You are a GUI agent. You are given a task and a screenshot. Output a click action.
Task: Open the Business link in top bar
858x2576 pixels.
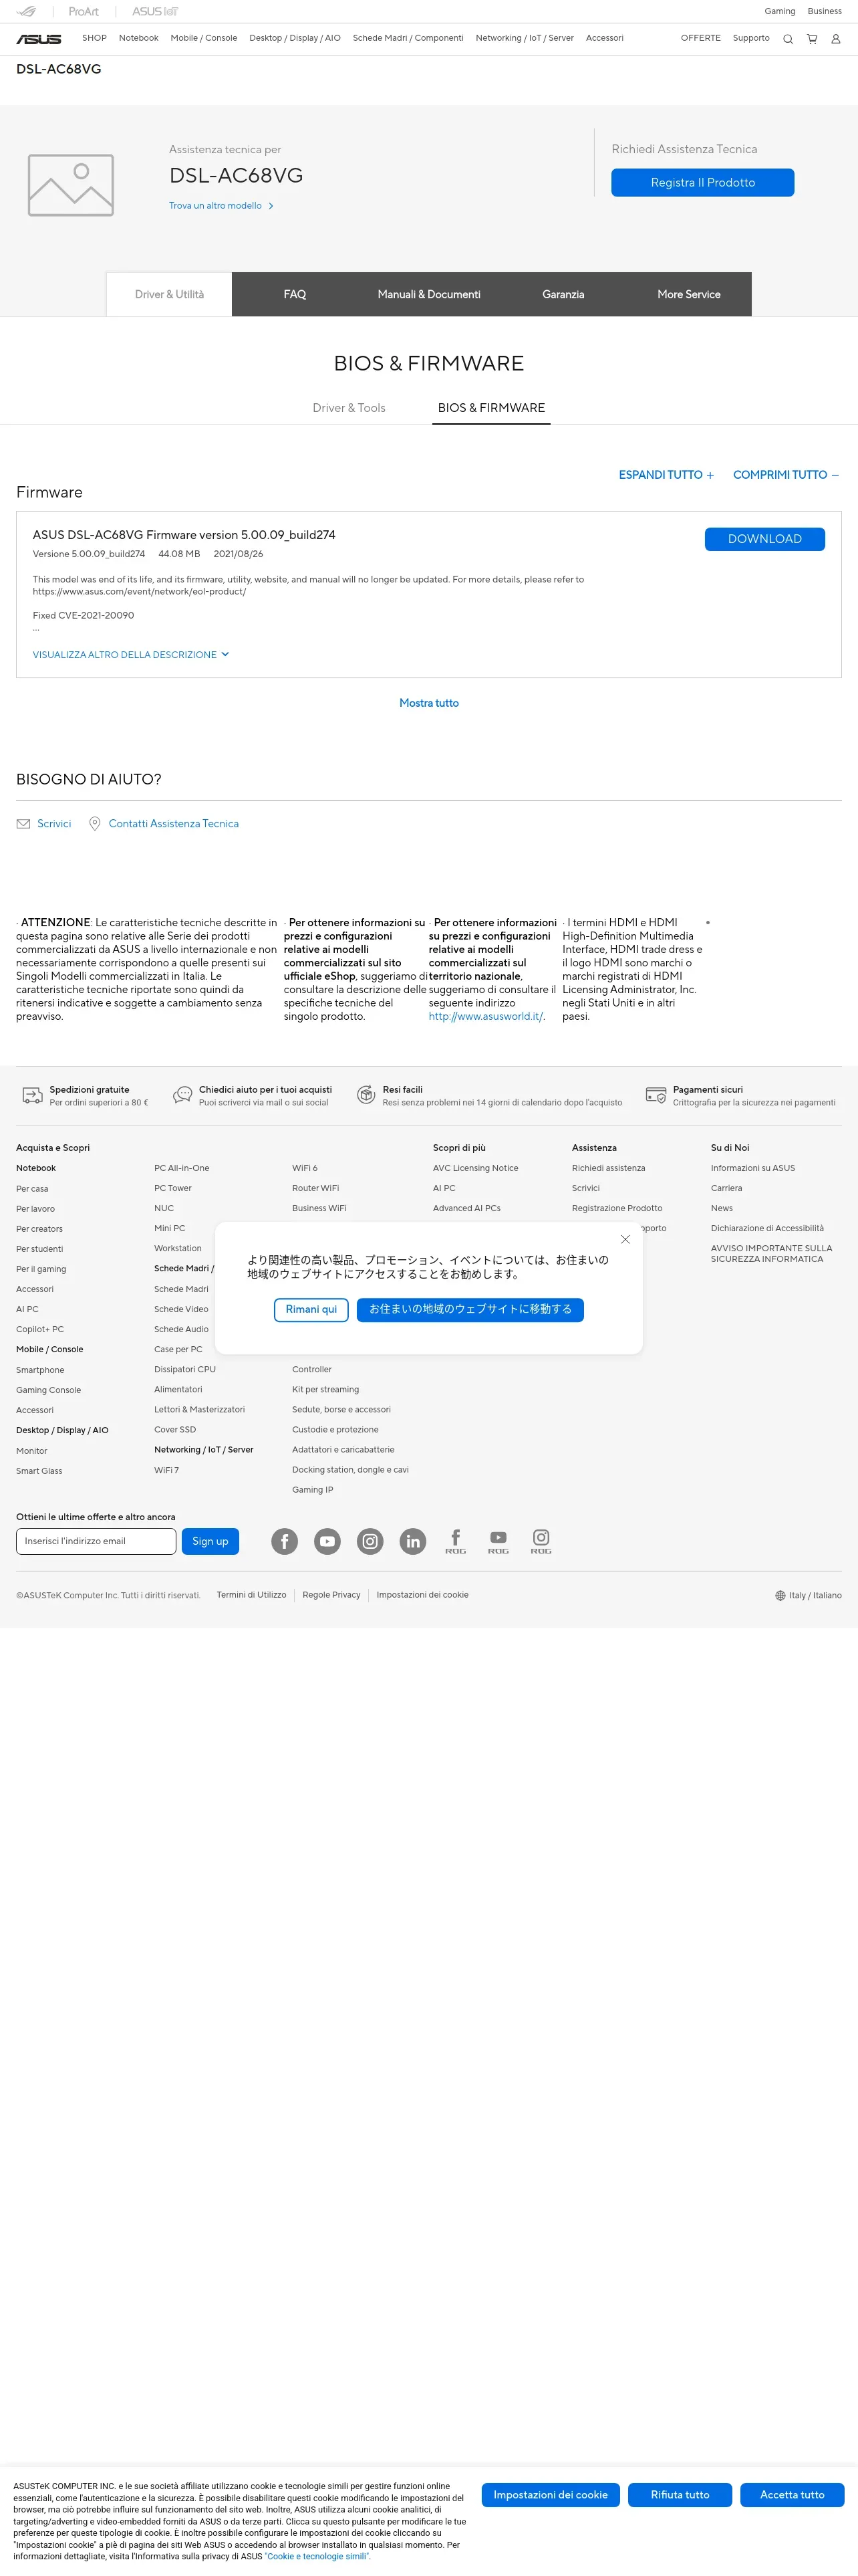coord(825,11)
